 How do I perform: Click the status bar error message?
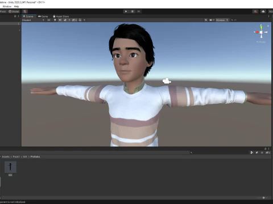(x=13, y=202)
